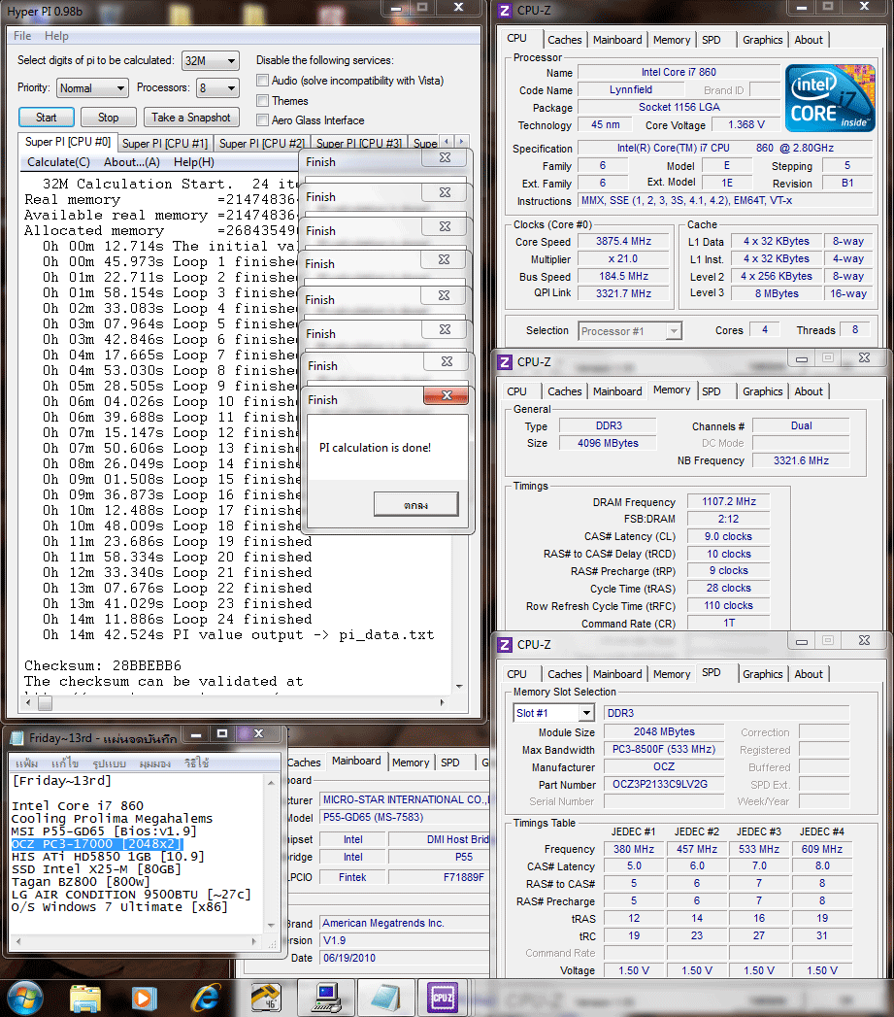Expand the Priority Normal dropdown
The height and width of the screenshot is (1017, 894).
[x=92, y=87]
